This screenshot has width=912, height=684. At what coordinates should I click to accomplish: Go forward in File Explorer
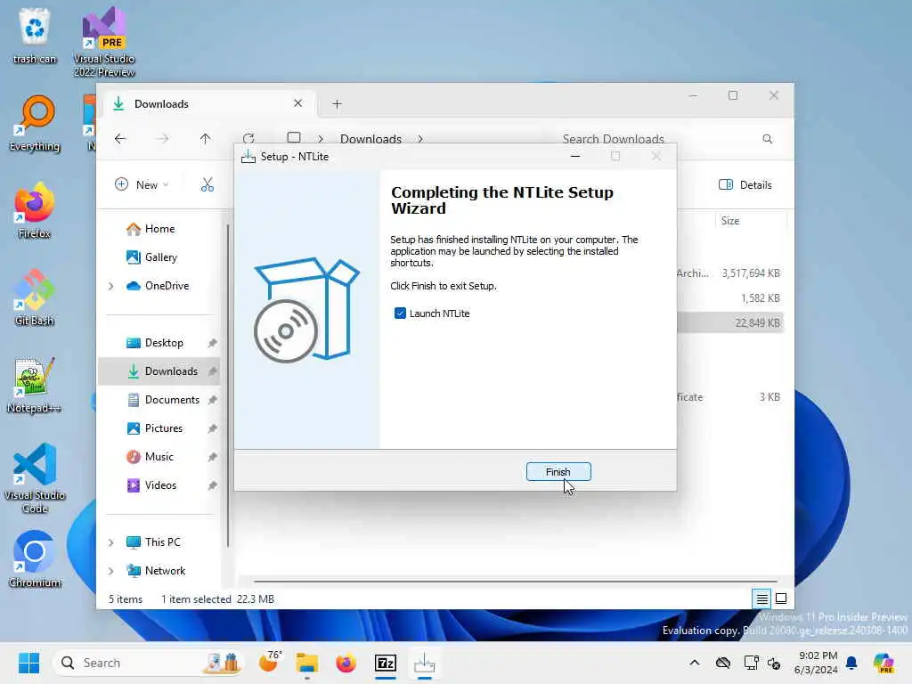[x=163, y=138]
